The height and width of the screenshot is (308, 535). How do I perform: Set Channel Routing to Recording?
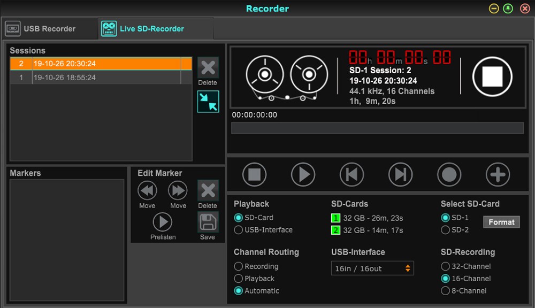coord(239,266)
